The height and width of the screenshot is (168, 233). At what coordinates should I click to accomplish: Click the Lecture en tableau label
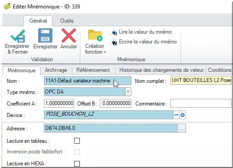point(28,141)
